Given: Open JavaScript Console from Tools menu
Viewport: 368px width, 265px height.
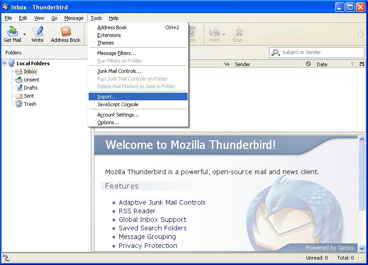Looking at the screenshot, I should pos(138,104).
